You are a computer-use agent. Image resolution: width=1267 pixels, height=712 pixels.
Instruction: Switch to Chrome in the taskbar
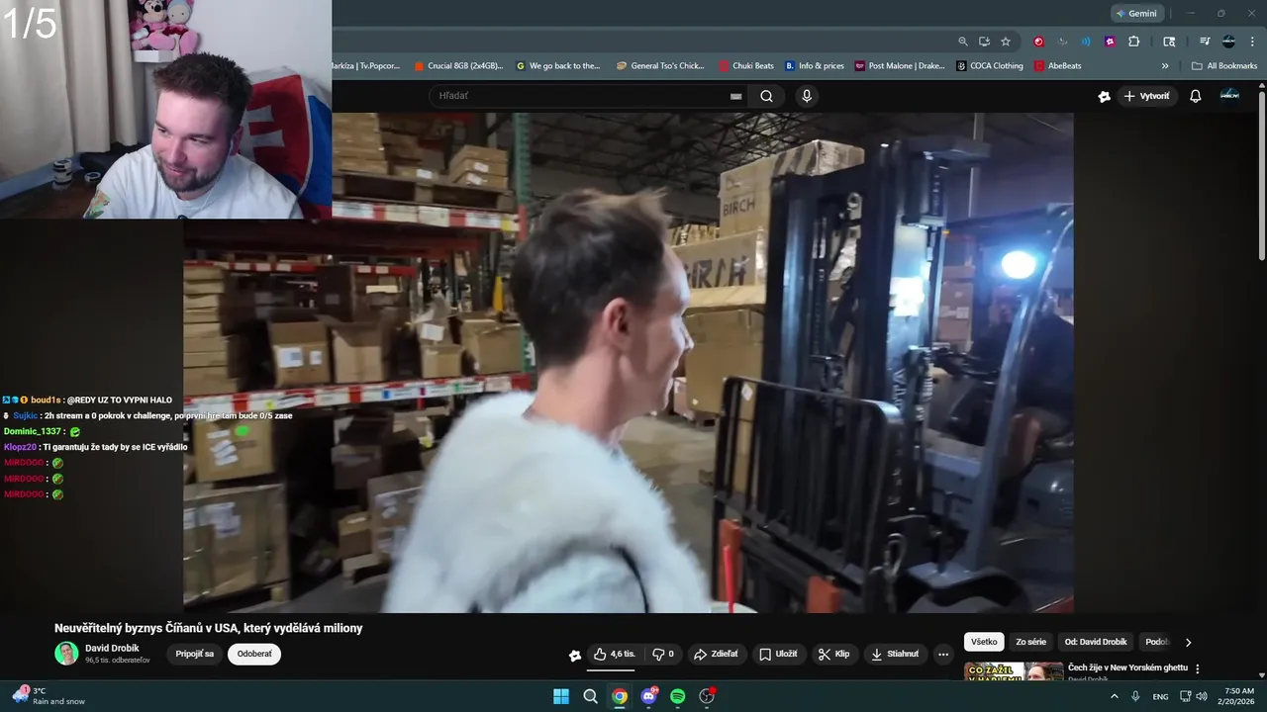click(x=620, y=696)
